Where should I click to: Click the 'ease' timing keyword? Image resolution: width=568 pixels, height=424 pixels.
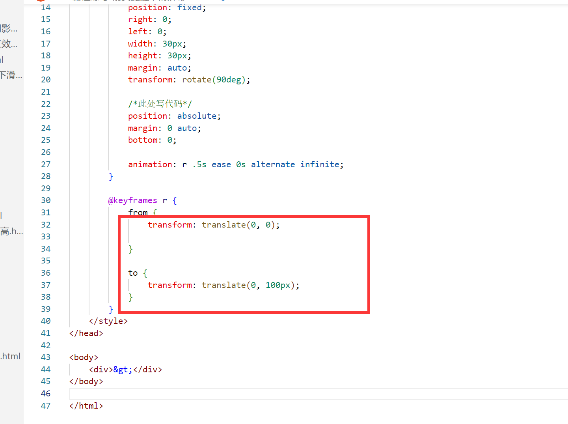click(221, 164)
